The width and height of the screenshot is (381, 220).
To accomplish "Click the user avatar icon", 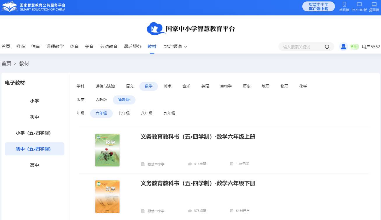I will (344, 47).
